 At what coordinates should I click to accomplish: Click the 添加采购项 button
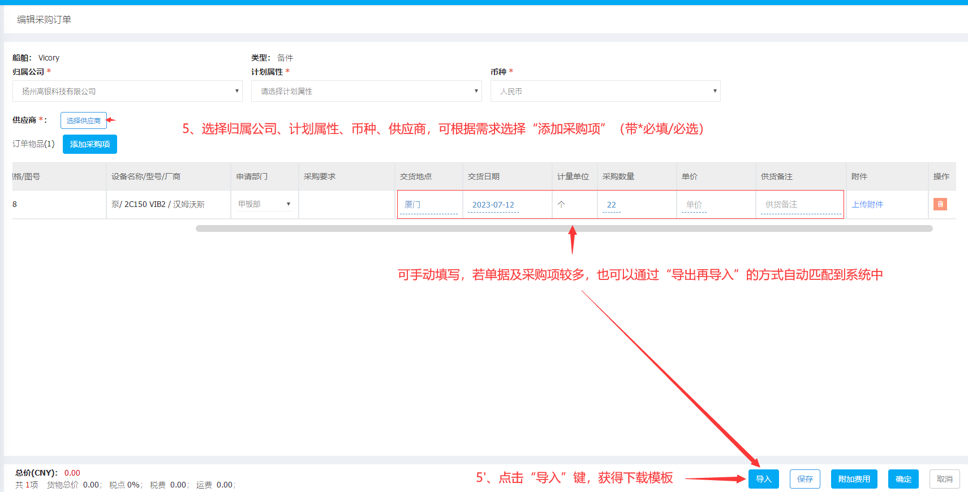90,144
